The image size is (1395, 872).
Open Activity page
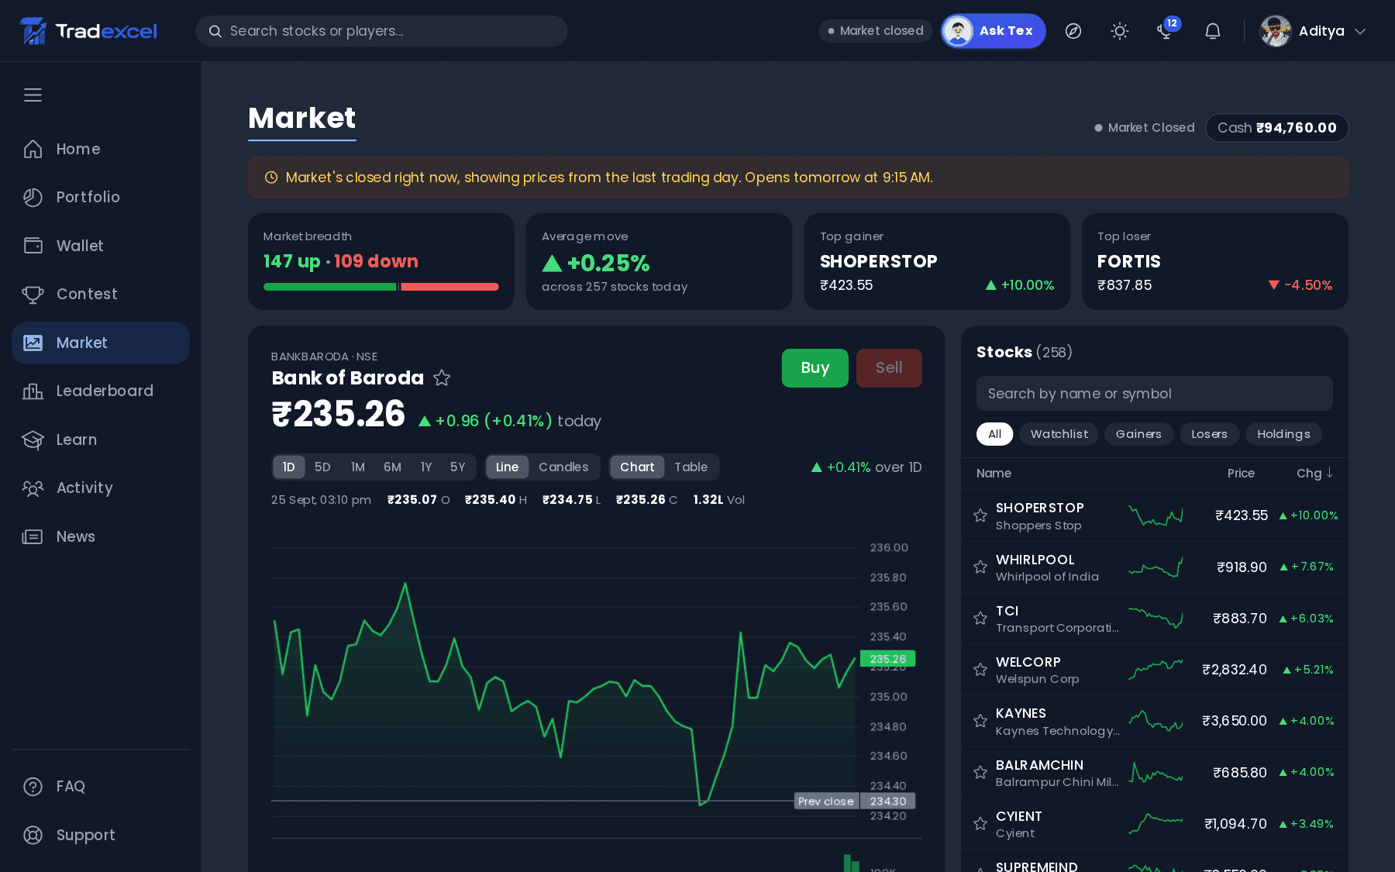point(101,488)
